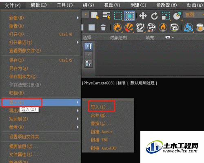
Task: Click the orange fire simulation preset icon
Action: tap(117, 27)
